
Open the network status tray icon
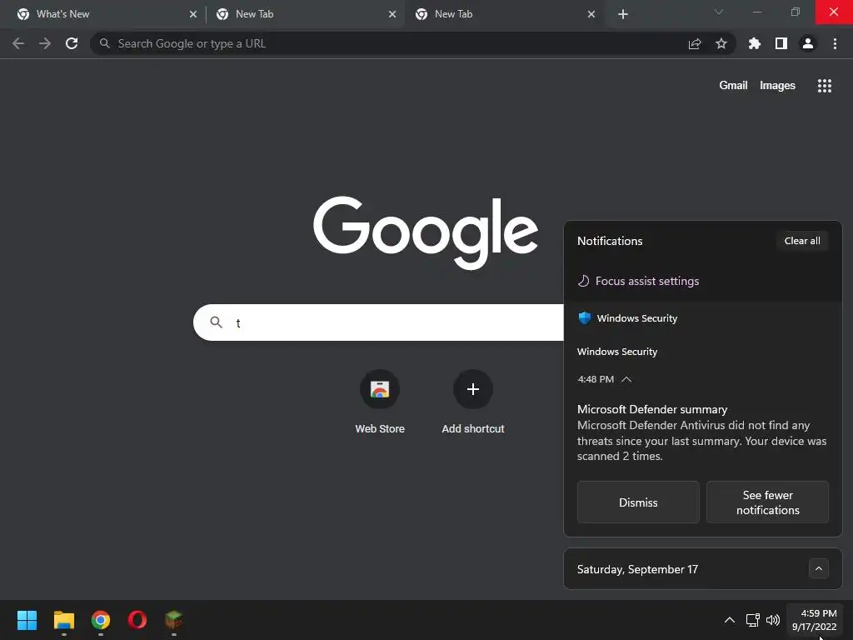(753, 620)
